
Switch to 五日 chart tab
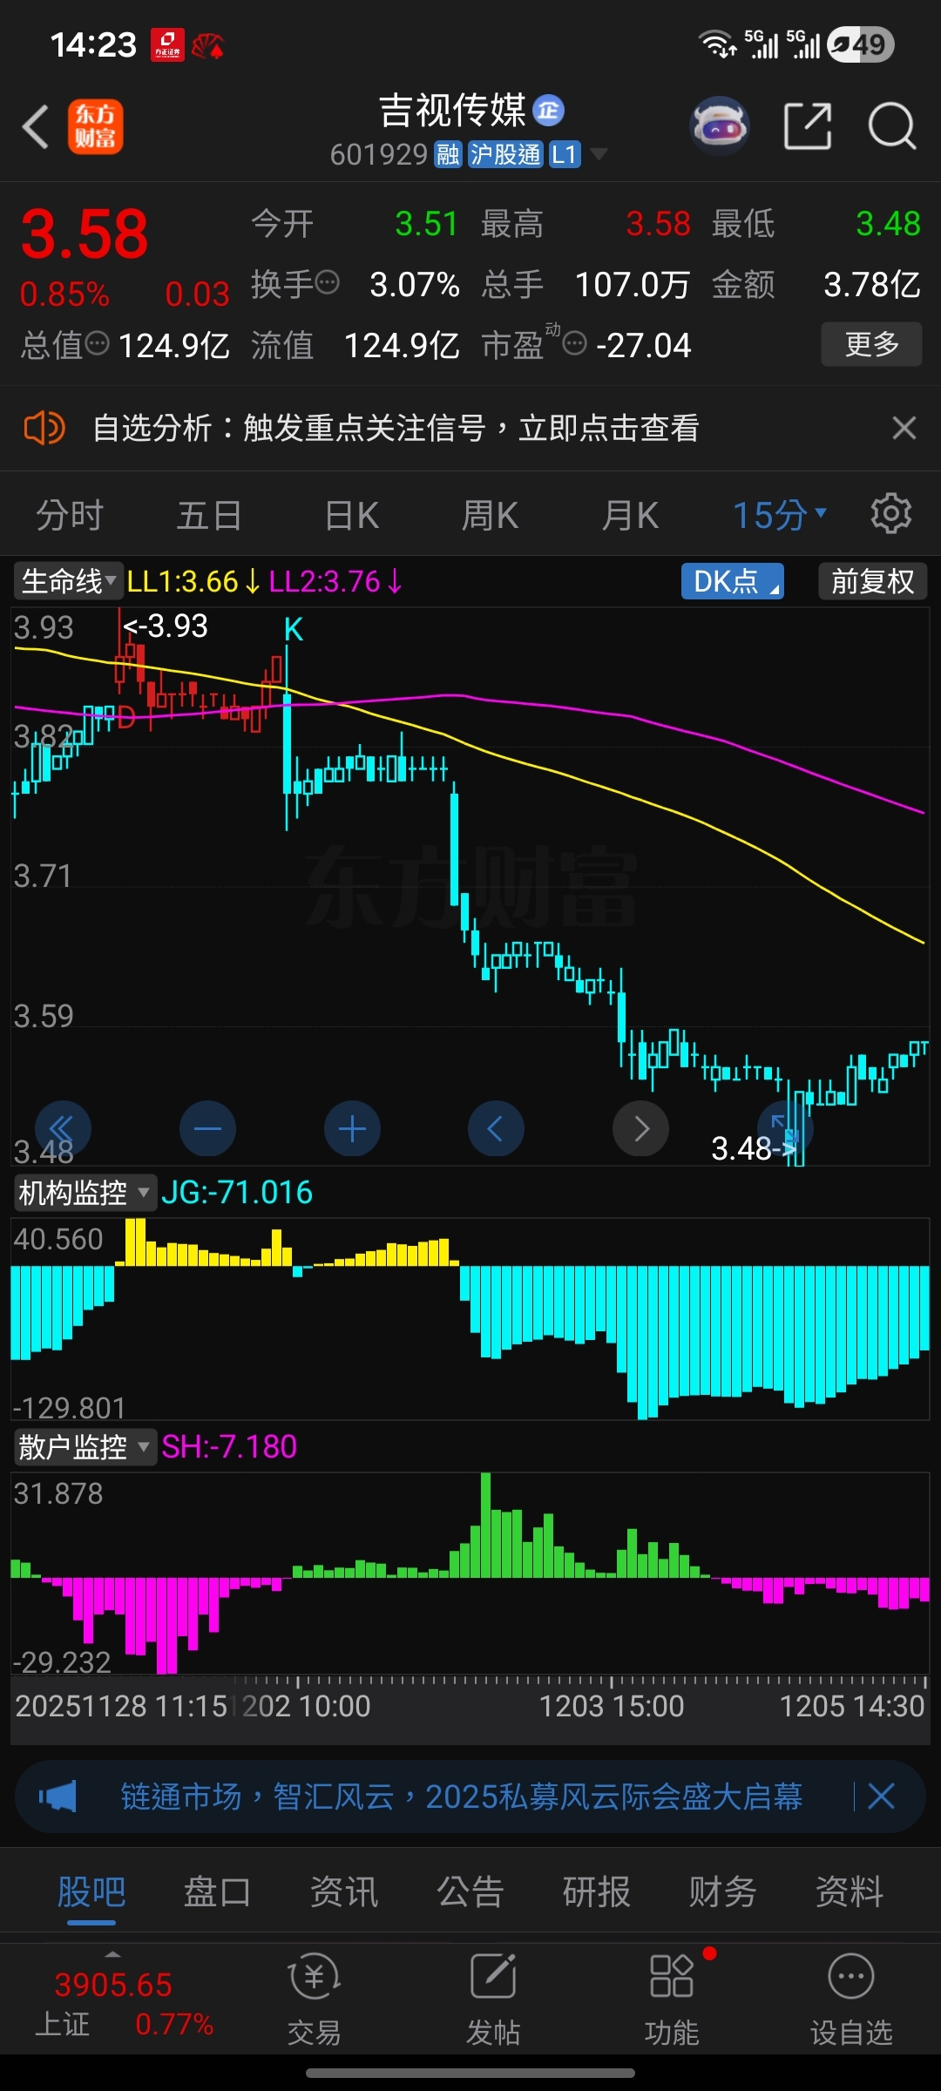[x=209, y=515]
